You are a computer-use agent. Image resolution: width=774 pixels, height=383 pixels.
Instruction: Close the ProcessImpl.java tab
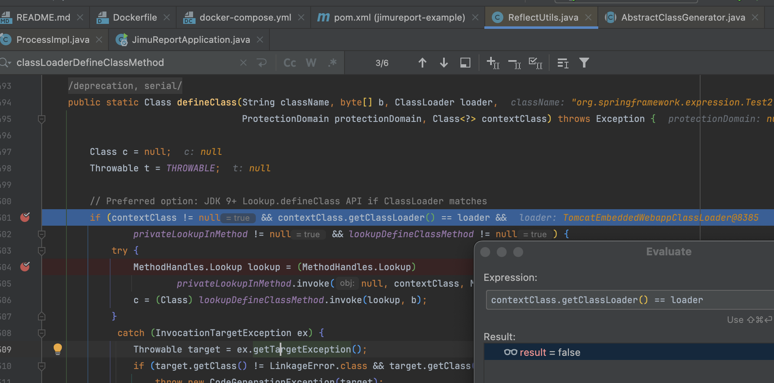(99, 40)
